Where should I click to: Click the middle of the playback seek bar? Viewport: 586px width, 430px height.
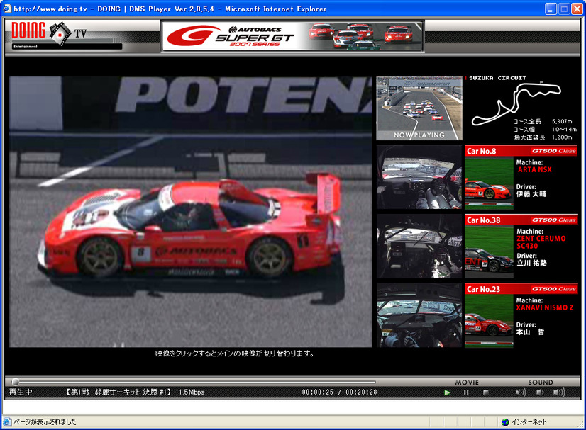pyautogui.click(x=194, y=382)
